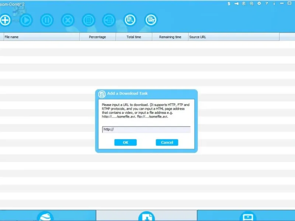This screenshot has width=295, height=221.
Task: Sort by the Remaining time column header
Action: (x=170, y=37)
